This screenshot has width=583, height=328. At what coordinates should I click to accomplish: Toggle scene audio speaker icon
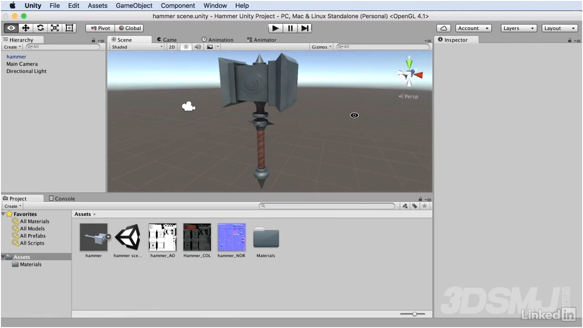click(198, 47)
